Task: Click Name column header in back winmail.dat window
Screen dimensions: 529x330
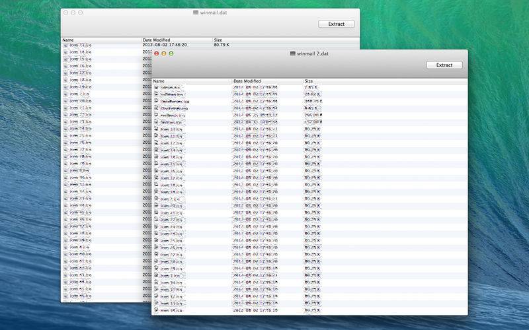Action: tap(68, 40)
